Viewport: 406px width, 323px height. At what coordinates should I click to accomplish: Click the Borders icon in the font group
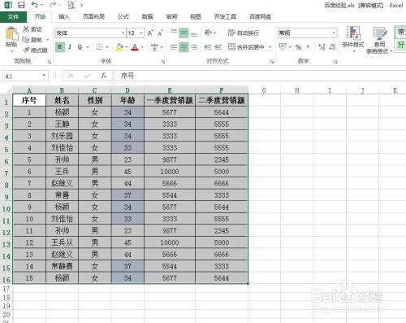tap(99, 47)
